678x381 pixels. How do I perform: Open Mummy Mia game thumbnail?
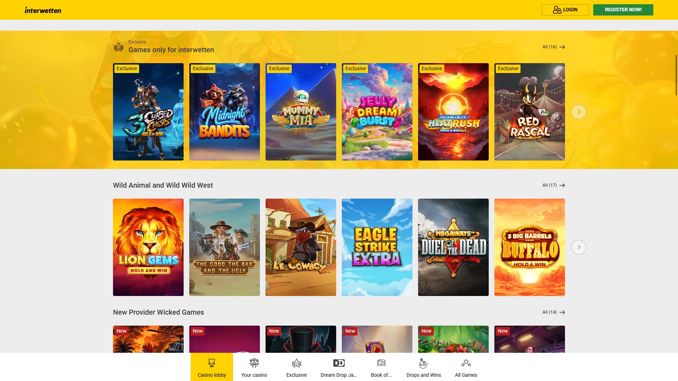pos(301,112)
